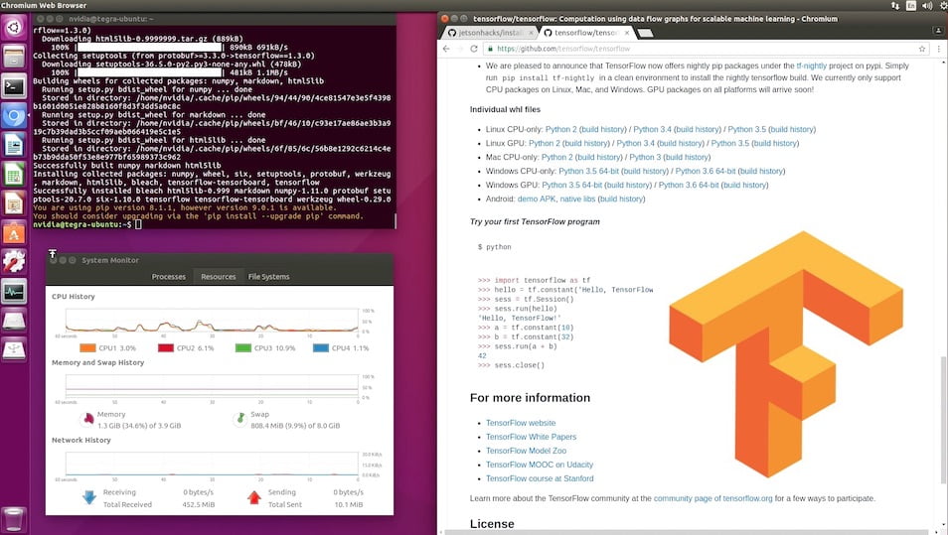Viewport: 948px width, 535px height.
Task: Click the Memory pie color picker
Action: (87, 419)
